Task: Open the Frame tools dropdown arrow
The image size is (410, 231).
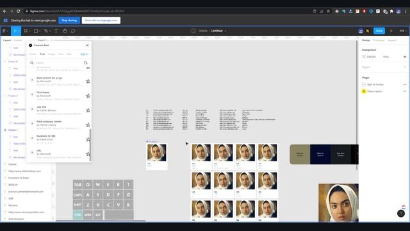Action: pos(29,31)
